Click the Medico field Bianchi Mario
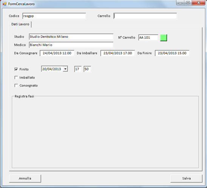The height and width of the screenshot is (188, 207). [71, 45]
